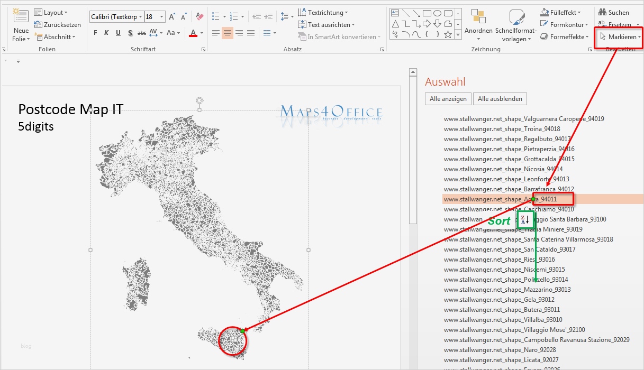644x370 pixels.
Task: Click the clear formatting eraser icon
Action: (199, 17)
